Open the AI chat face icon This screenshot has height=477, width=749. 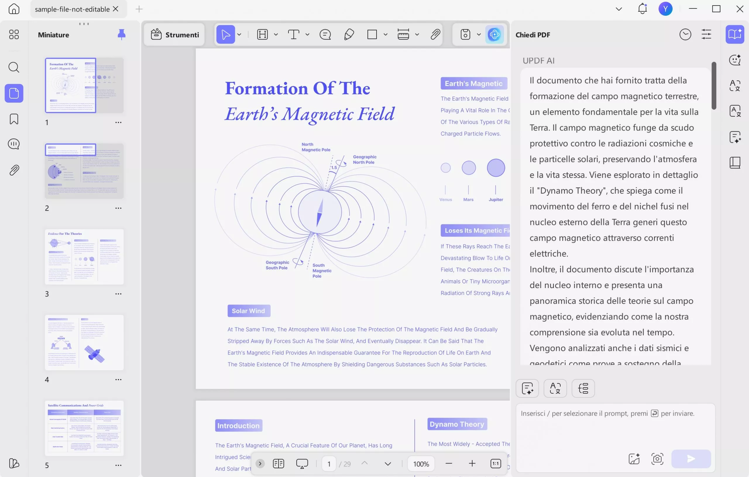735,60
